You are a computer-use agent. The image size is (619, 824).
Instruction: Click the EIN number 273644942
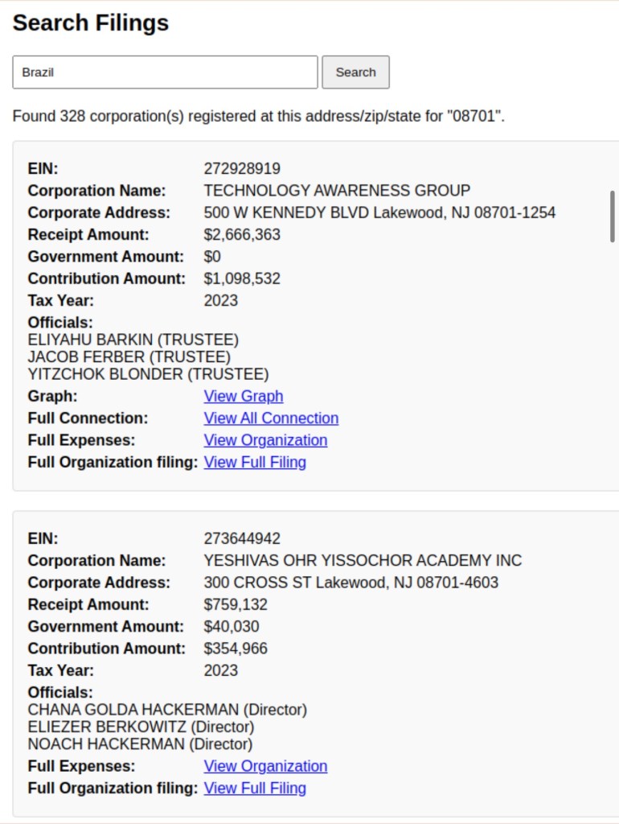click(x=242, y=539)
